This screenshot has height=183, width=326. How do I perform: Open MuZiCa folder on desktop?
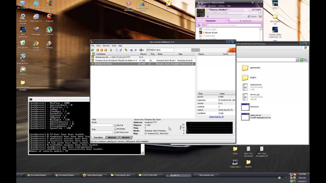248,163
